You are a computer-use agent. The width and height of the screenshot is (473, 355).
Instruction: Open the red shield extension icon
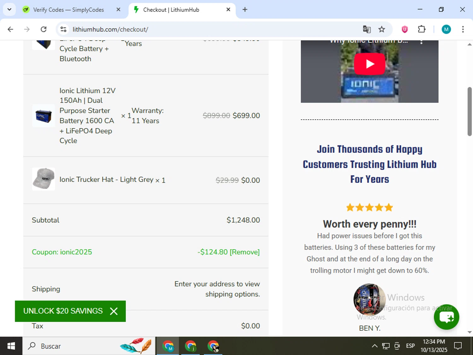[405, 29]
